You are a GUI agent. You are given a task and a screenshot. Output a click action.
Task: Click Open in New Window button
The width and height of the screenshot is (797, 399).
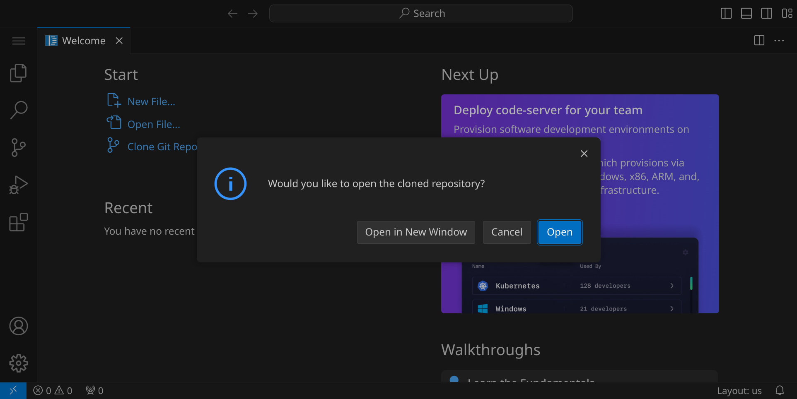(x=415, y=232)
